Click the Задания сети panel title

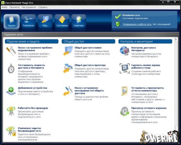point(14,34)
